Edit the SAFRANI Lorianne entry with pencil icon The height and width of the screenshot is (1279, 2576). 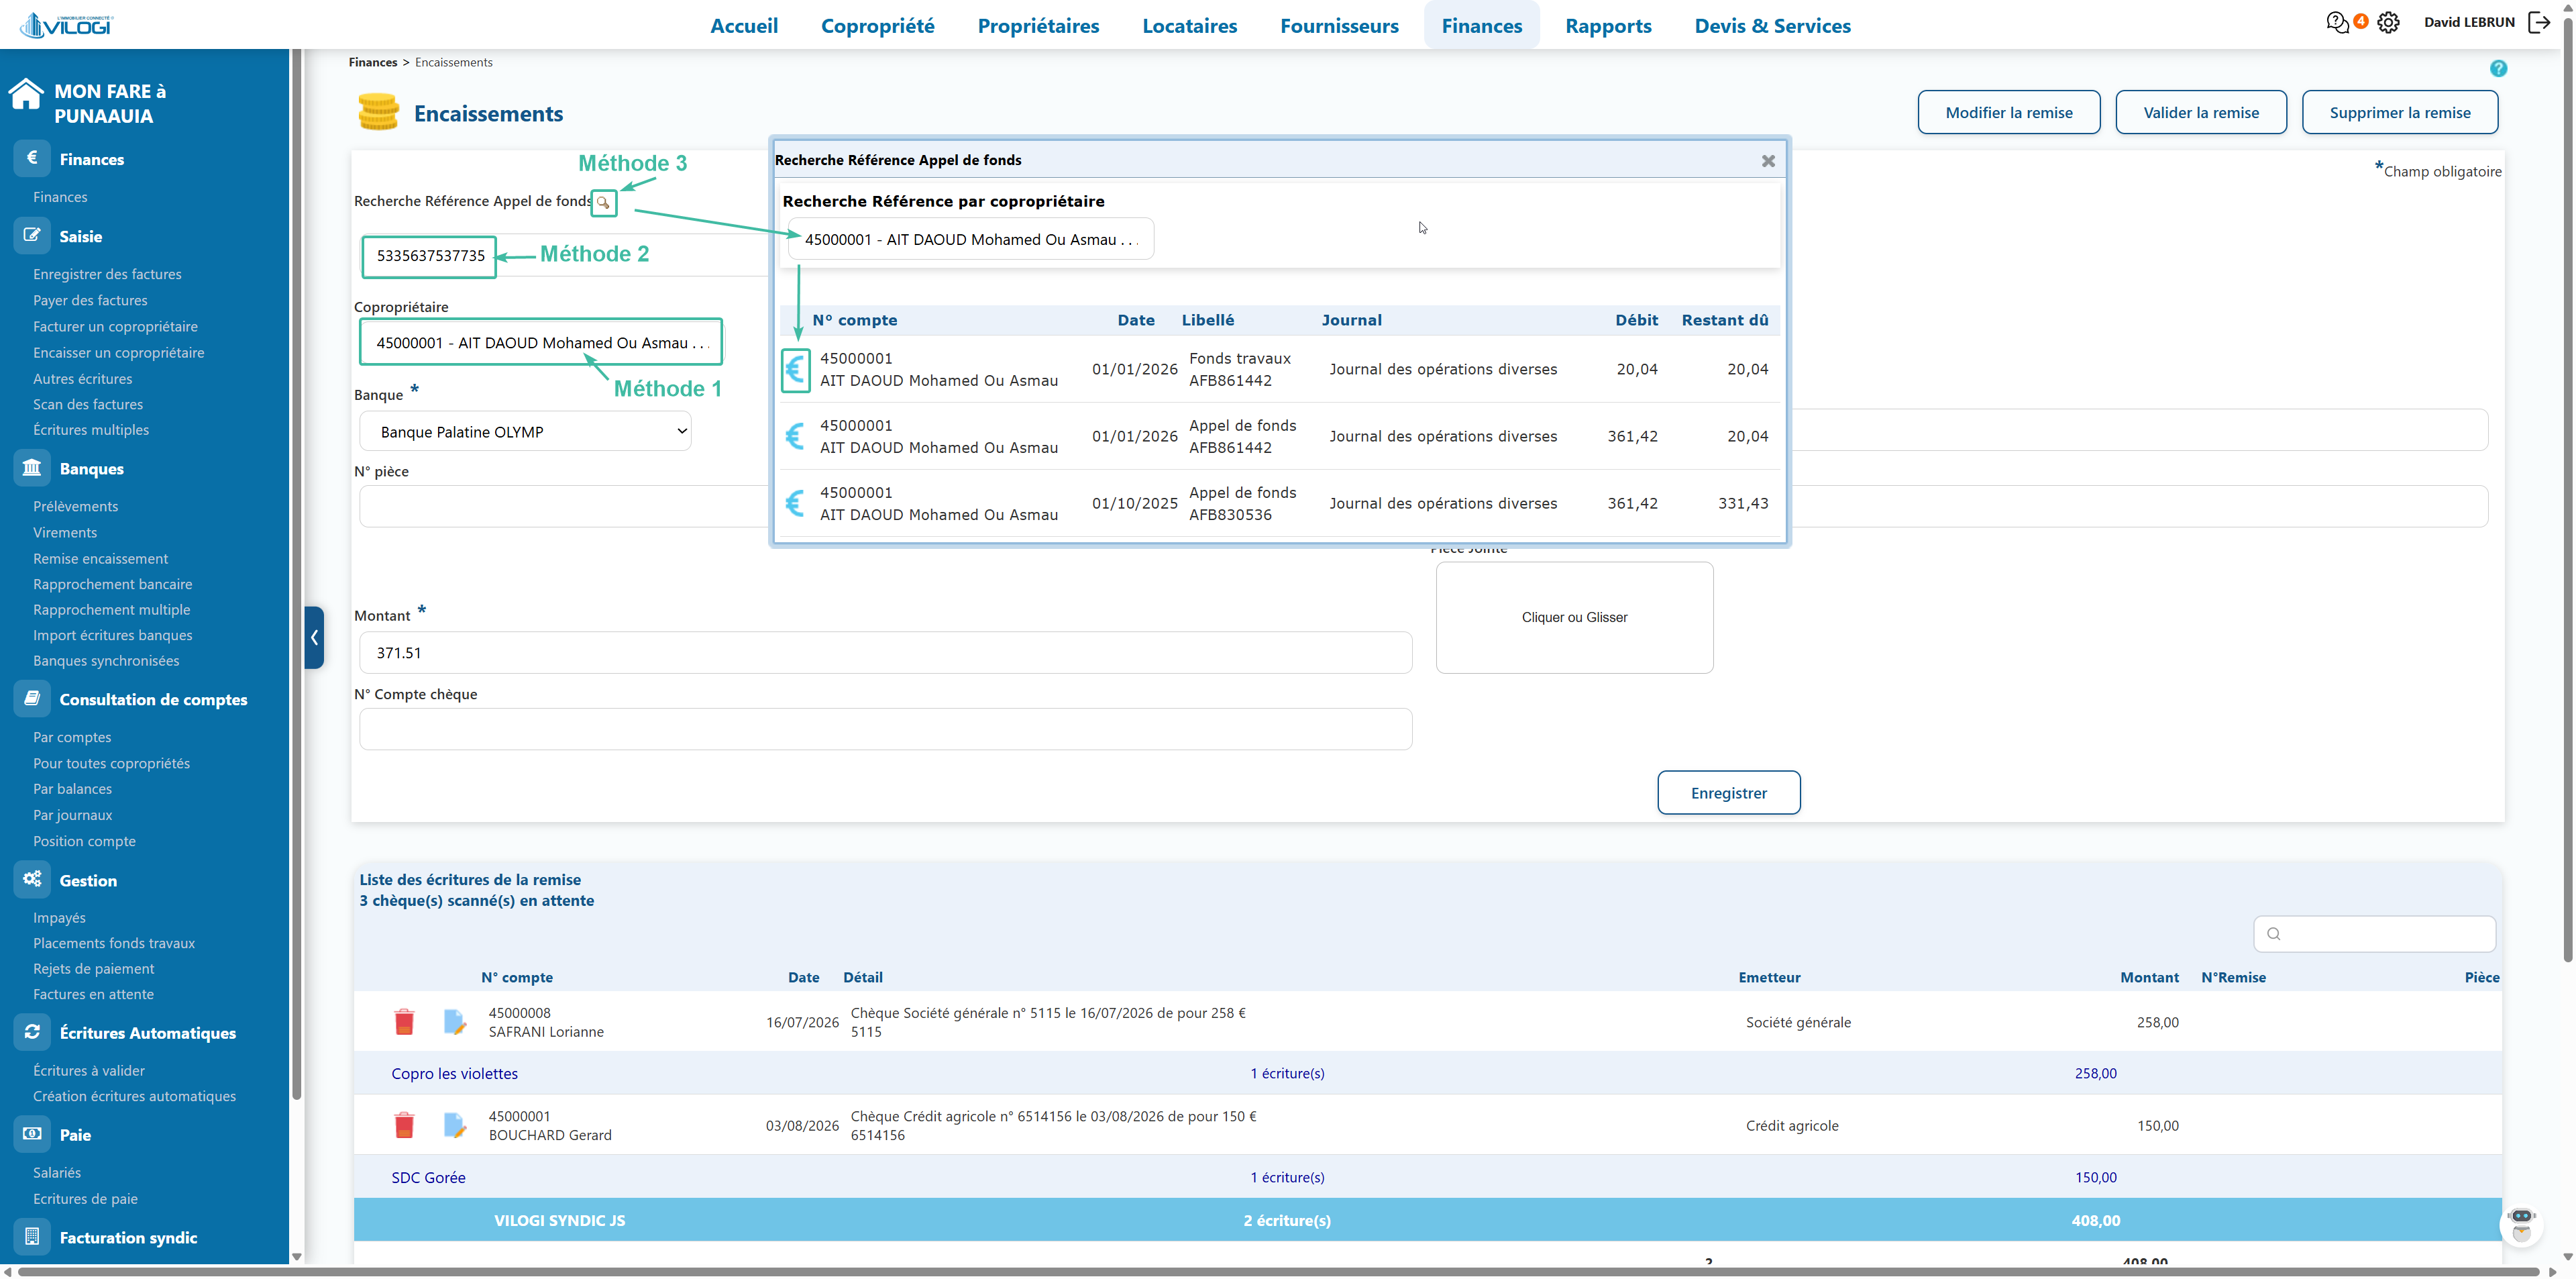(454, 1022)
